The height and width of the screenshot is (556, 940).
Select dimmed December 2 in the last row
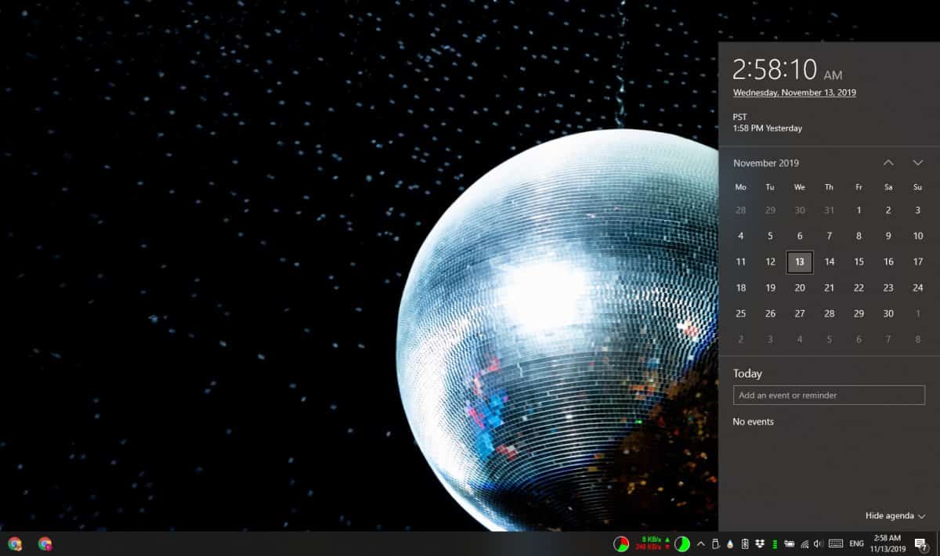(x=741, y=339)
